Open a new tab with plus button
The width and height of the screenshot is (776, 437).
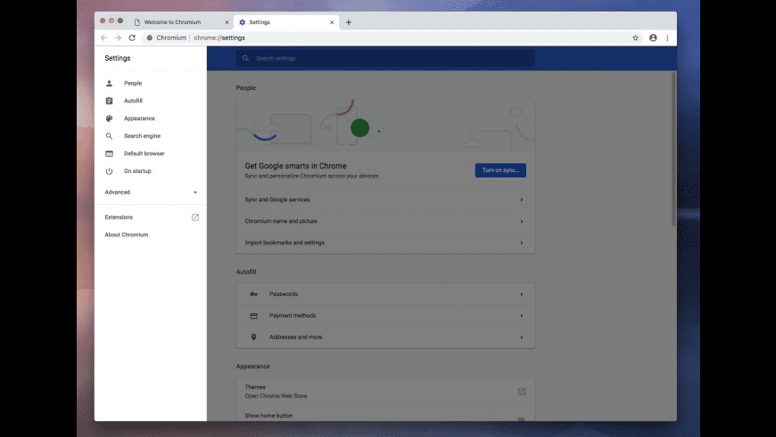tap(349, 22)
